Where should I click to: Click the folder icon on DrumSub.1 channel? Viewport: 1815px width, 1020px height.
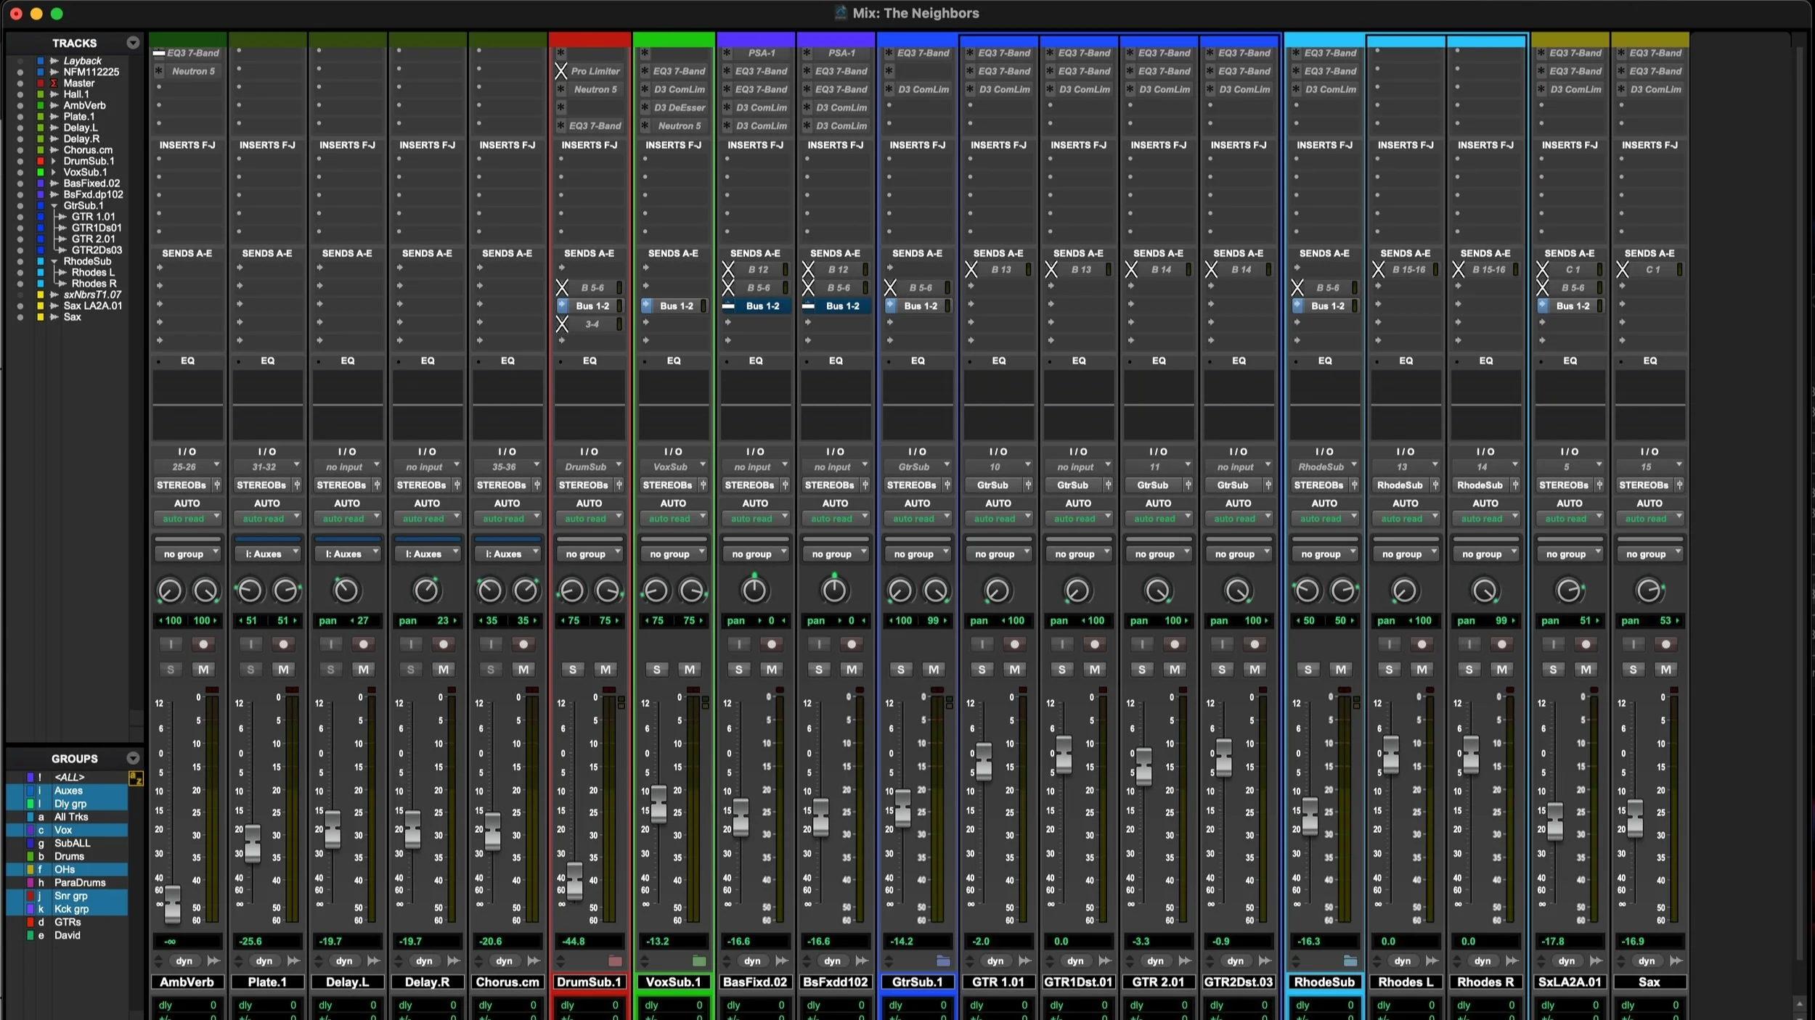(x=615, y=961)
